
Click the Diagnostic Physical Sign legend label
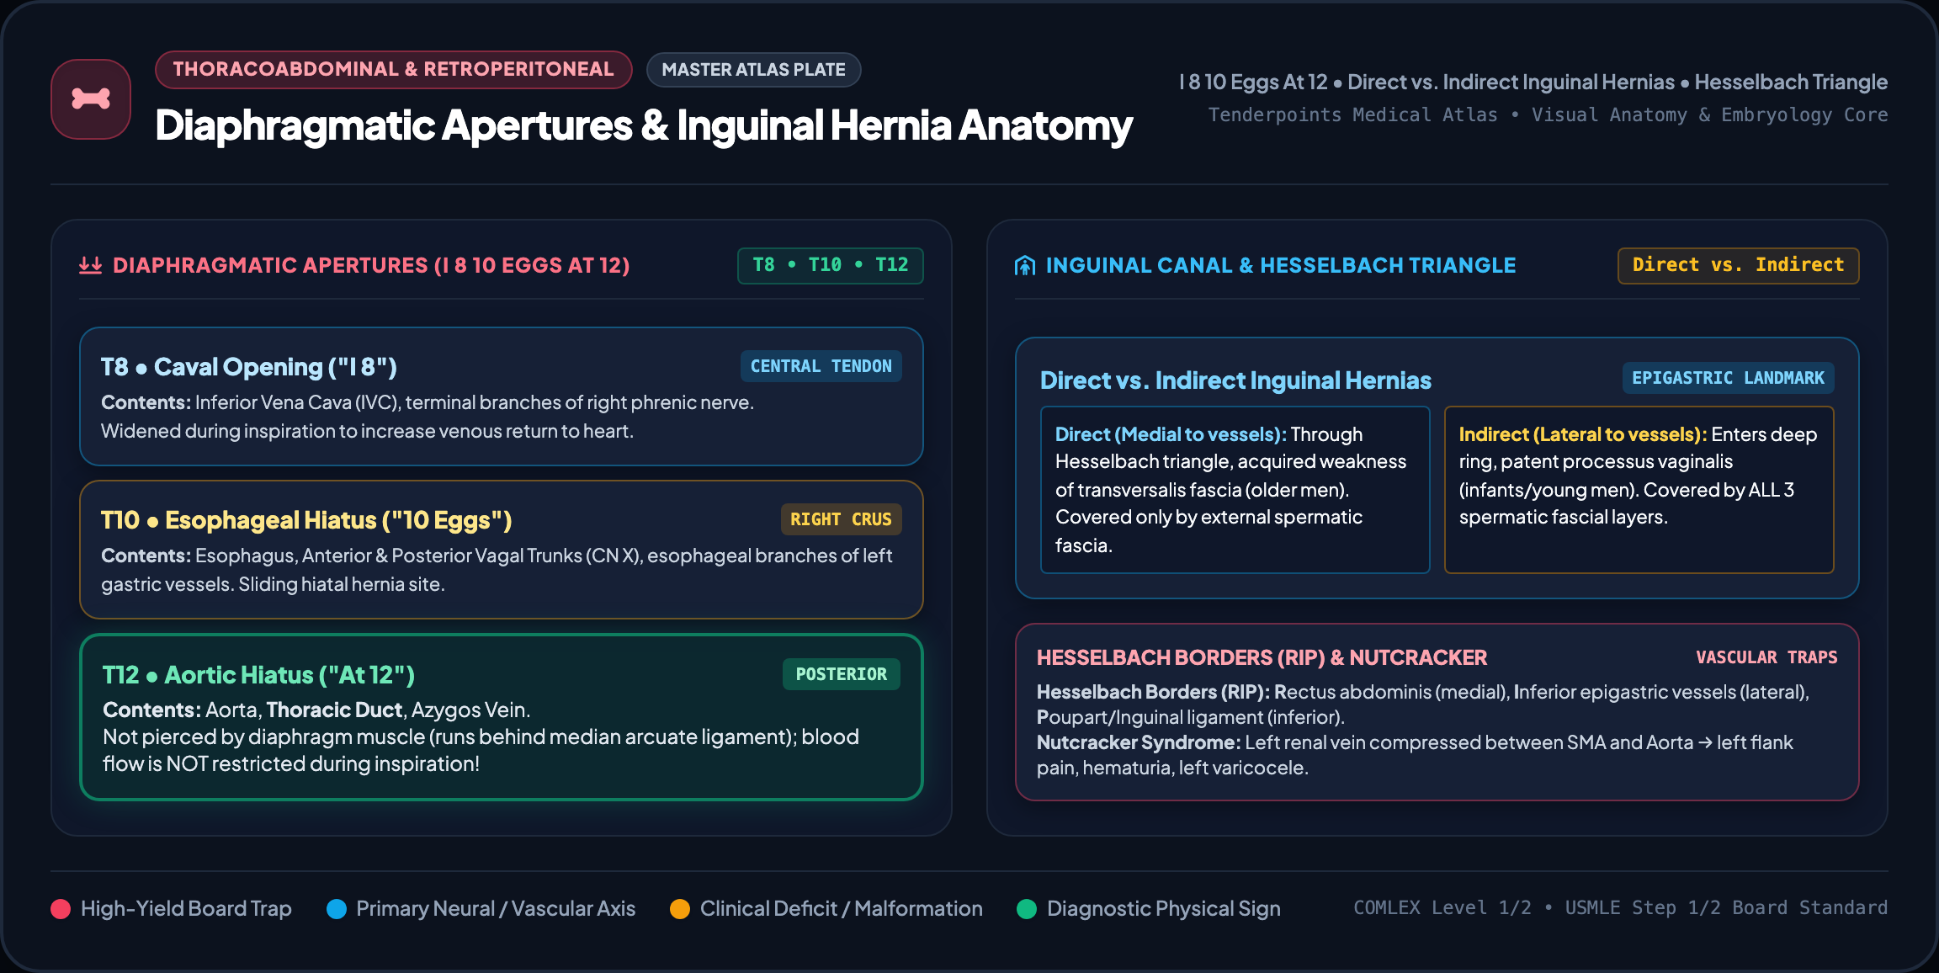(1163, 909)
